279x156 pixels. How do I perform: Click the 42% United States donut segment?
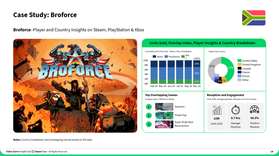(x=229, y=68)
